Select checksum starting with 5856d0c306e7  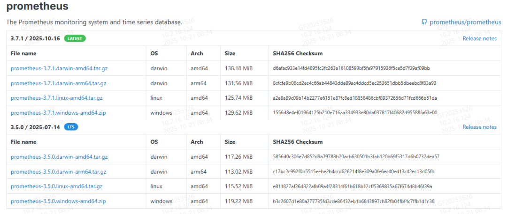click(x=356, y=157)
